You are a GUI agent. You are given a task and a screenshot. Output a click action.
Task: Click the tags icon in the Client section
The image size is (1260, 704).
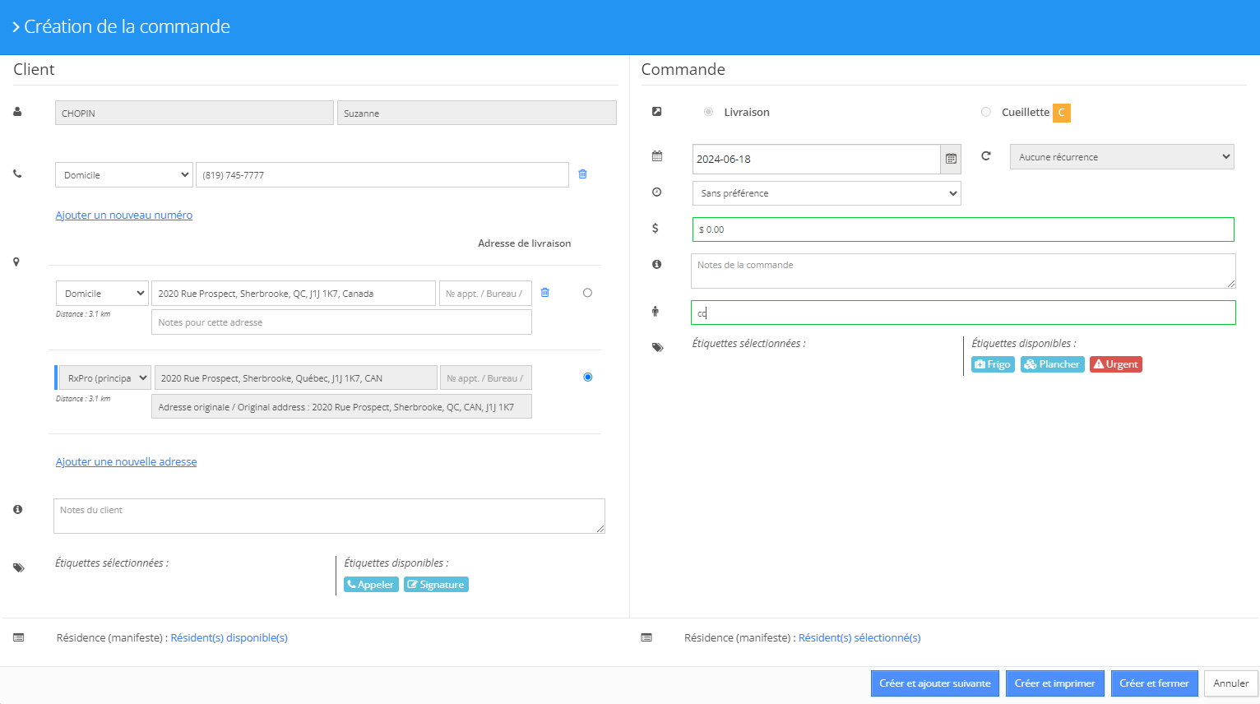point(18,567)
